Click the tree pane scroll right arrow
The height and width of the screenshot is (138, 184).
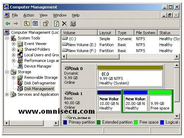click(x=56, y=123)
